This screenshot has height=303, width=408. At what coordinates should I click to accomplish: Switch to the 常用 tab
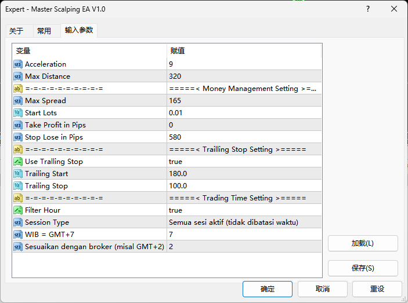[44, 31]
